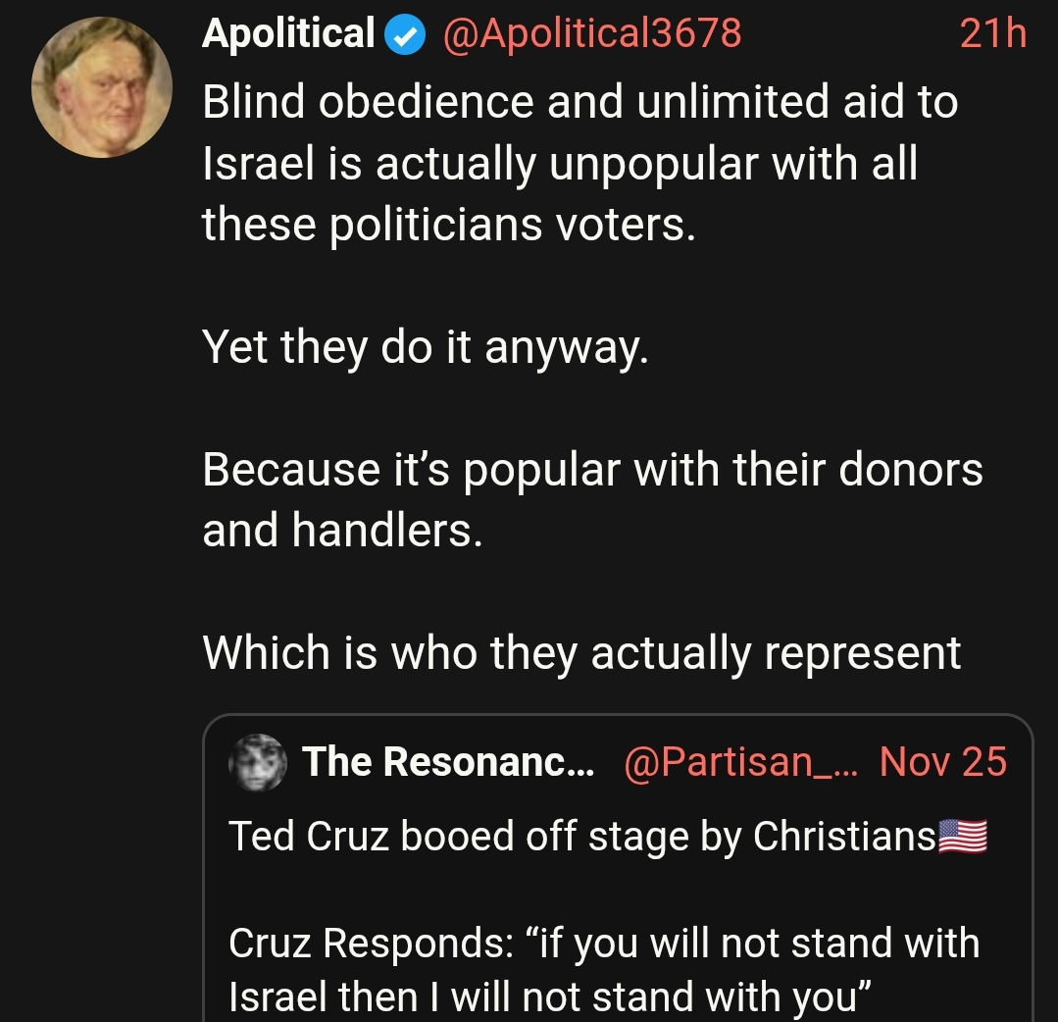Click "Israel is actually unpopular with all" line
Screen dimensions: 1058x1022
[x=560, y=164]
